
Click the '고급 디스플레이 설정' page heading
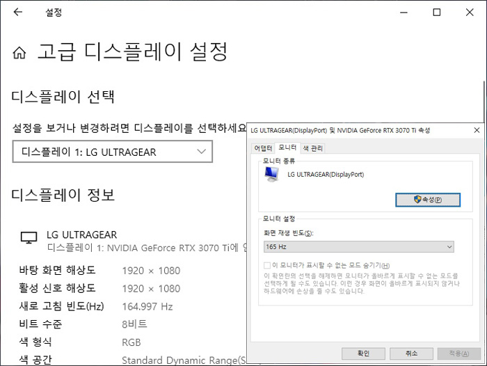pyautogui.click(x=133, y=51)
